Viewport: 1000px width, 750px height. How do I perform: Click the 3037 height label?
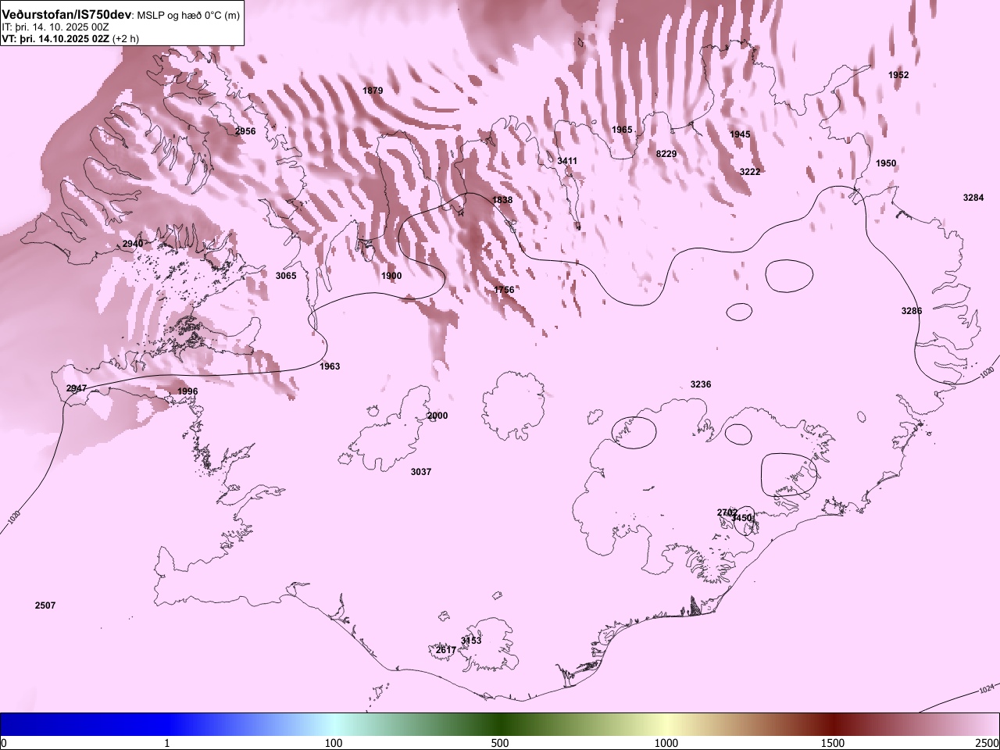point(421,472)
